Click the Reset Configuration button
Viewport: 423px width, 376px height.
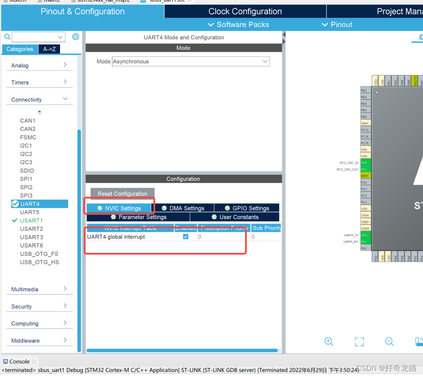122,194
